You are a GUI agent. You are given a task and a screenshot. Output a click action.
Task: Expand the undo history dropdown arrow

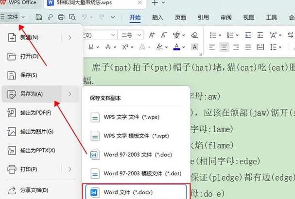[x=91, y=17]
